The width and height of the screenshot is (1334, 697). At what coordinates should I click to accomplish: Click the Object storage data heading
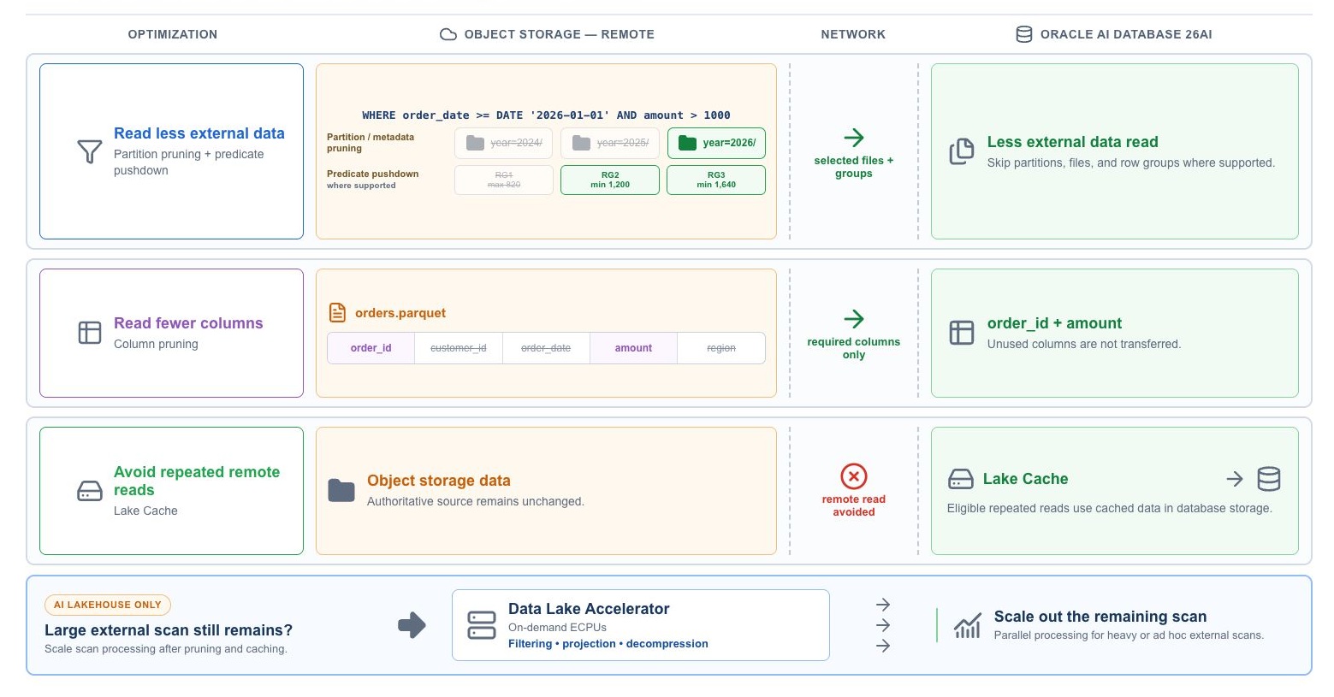pos(439,481)
